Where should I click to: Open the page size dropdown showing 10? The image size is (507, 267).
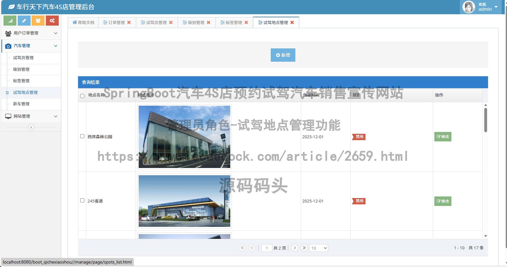coord(319,248)
